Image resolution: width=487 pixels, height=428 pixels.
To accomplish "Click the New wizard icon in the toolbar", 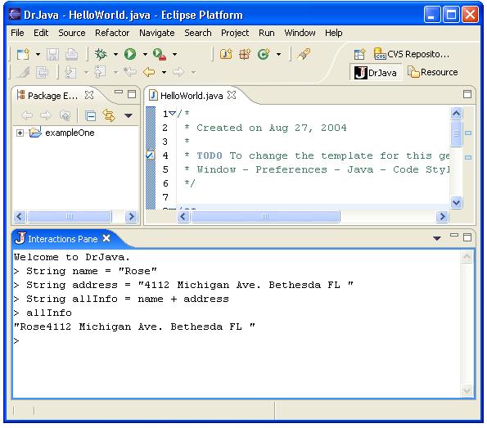I will point(23,54).
